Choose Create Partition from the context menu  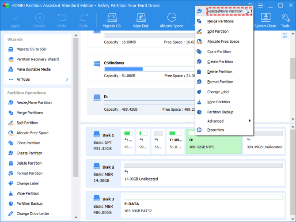click(224, 62)
